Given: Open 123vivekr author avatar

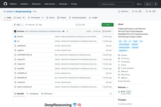Looking at the screenshot, I should point(15,31).
